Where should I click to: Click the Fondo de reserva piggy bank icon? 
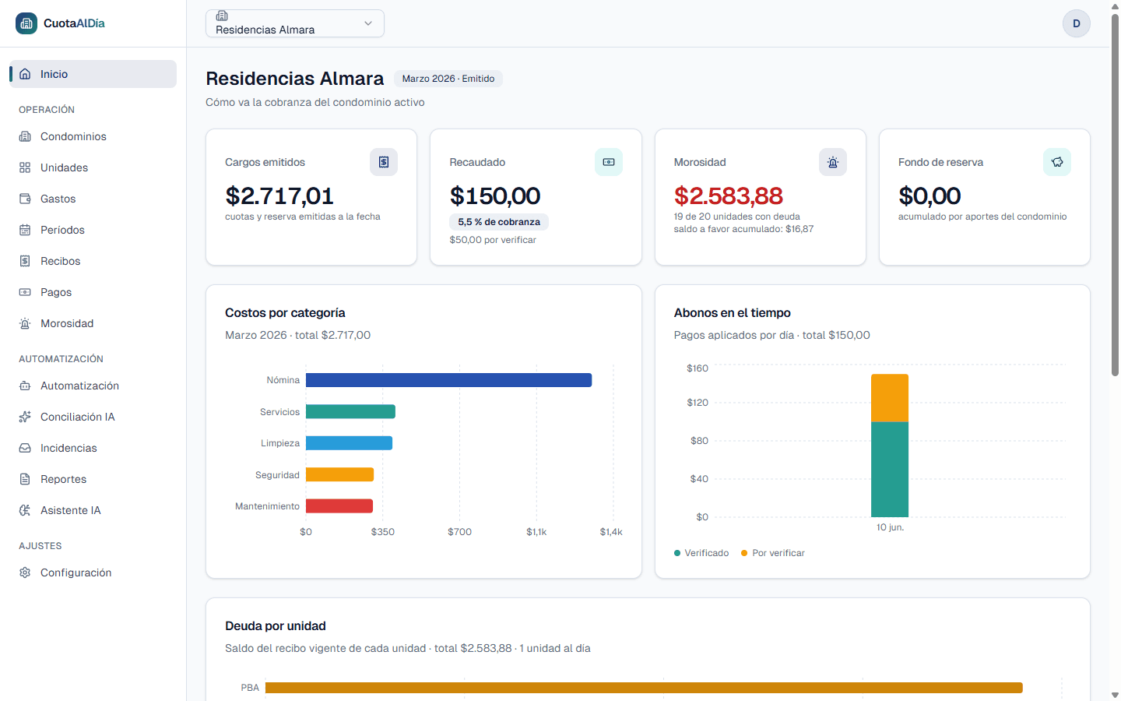1057,162
